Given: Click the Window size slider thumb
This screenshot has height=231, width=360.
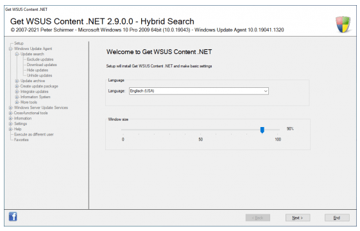Looking at the screenshot, I should (262, 130).
